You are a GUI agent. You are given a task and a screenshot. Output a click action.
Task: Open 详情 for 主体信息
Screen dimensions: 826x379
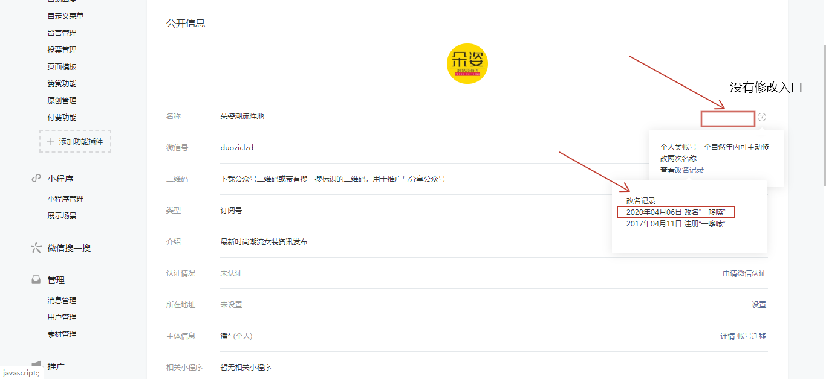click(727, 336)
